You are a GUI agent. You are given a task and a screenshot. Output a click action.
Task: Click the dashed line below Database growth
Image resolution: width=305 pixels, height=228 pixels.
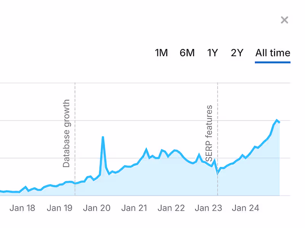click(x=75, y=182)
